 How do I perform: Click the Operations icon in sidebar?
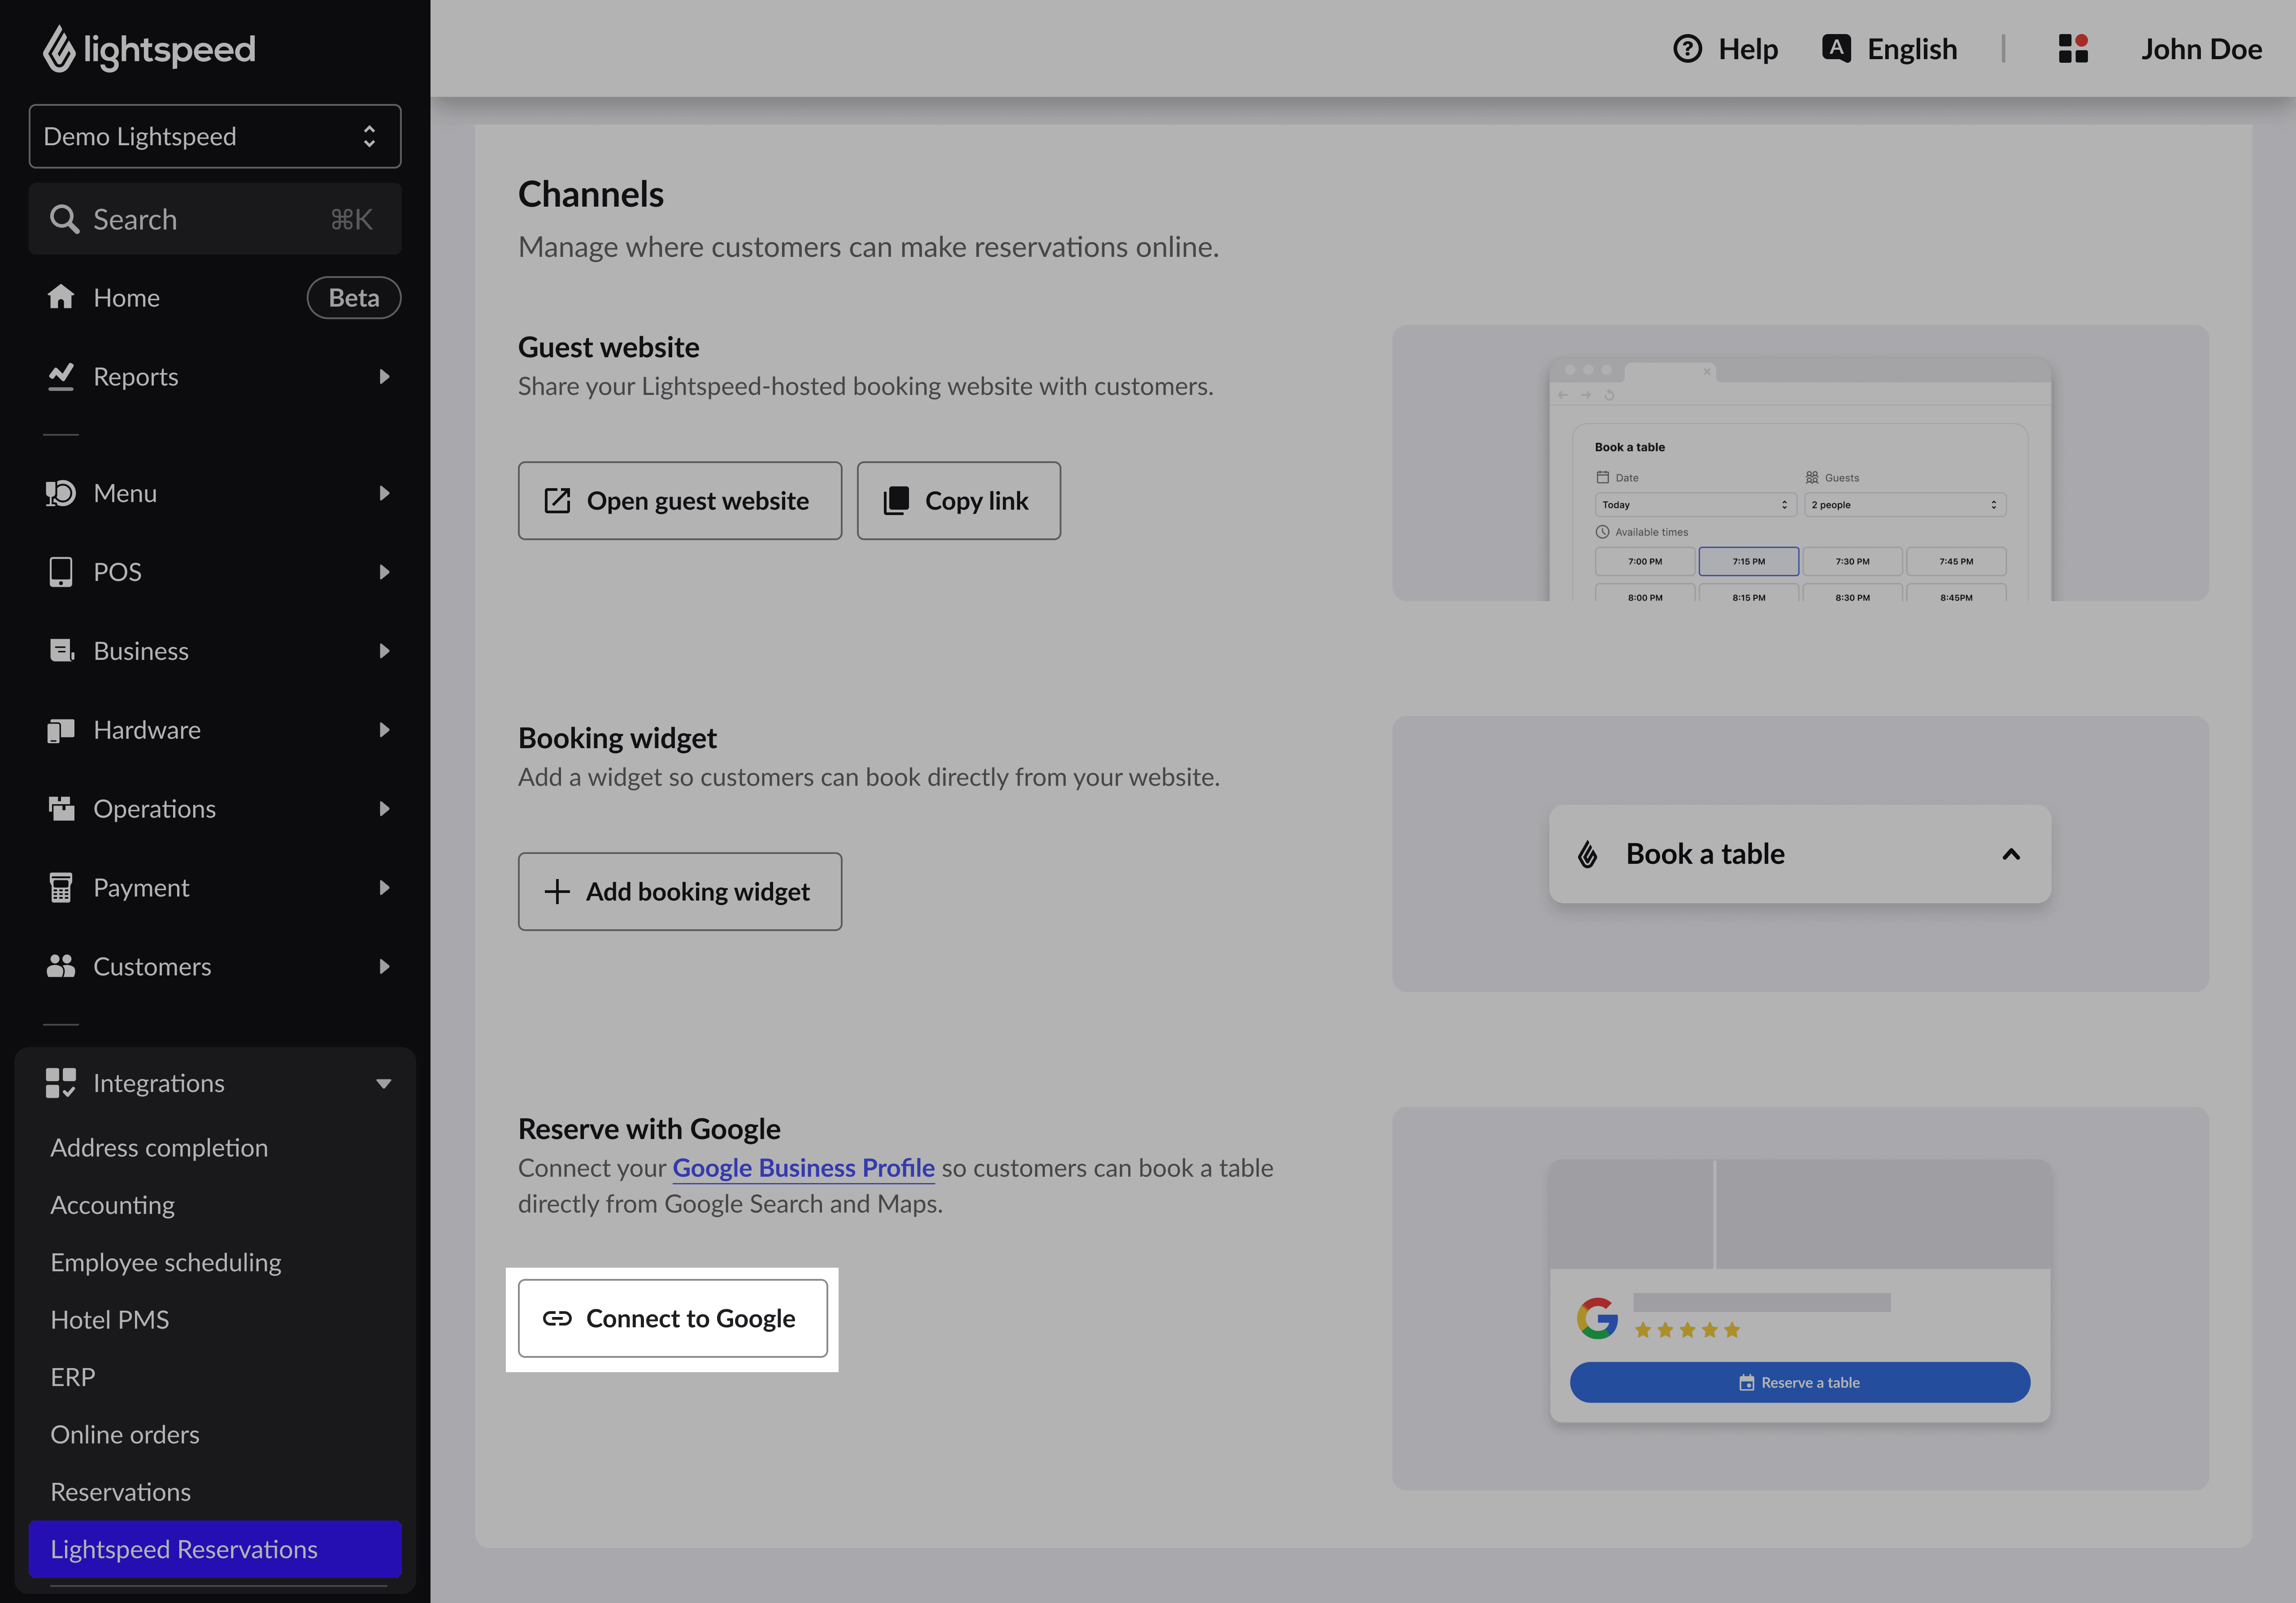[x=61, y=809]
